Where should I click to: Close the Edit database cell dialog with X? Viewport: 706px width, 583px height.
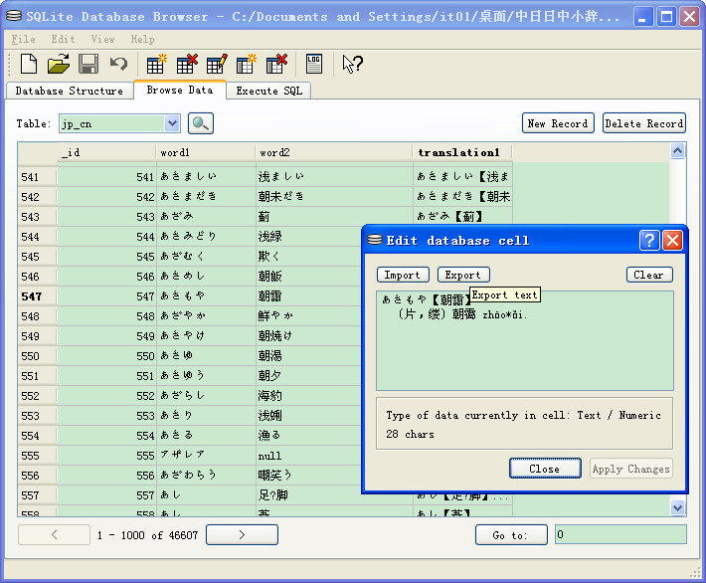click(x=672, y=241)
